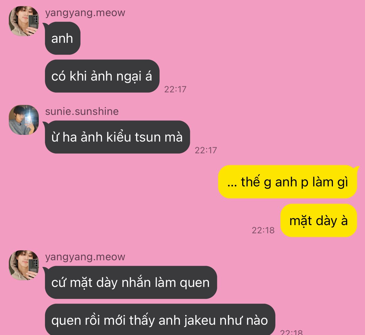Tap yangyang.meow name above "cứ mặt dày nhắn"
The width and height of the screenshot is (365, 335).
coord(85,257)
